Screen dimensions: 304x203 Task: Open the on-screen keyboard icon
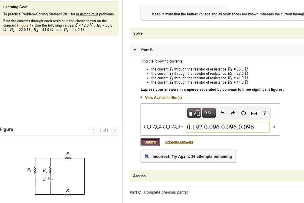click(x=254, y=113)
